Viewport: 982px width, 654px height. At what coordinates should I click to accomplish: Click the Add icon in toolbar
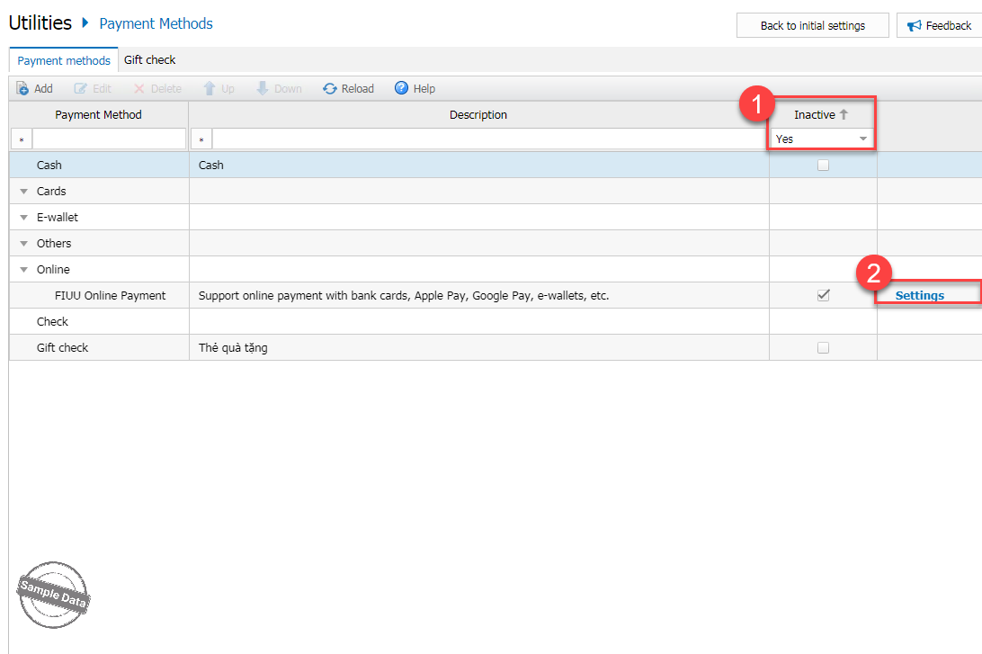23,88
